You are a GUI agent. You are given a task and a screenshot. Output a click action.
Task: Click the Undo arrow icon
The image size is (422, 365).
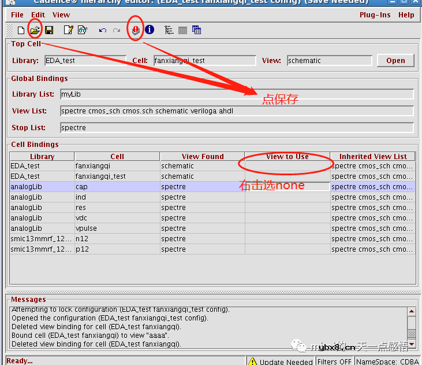103,30
